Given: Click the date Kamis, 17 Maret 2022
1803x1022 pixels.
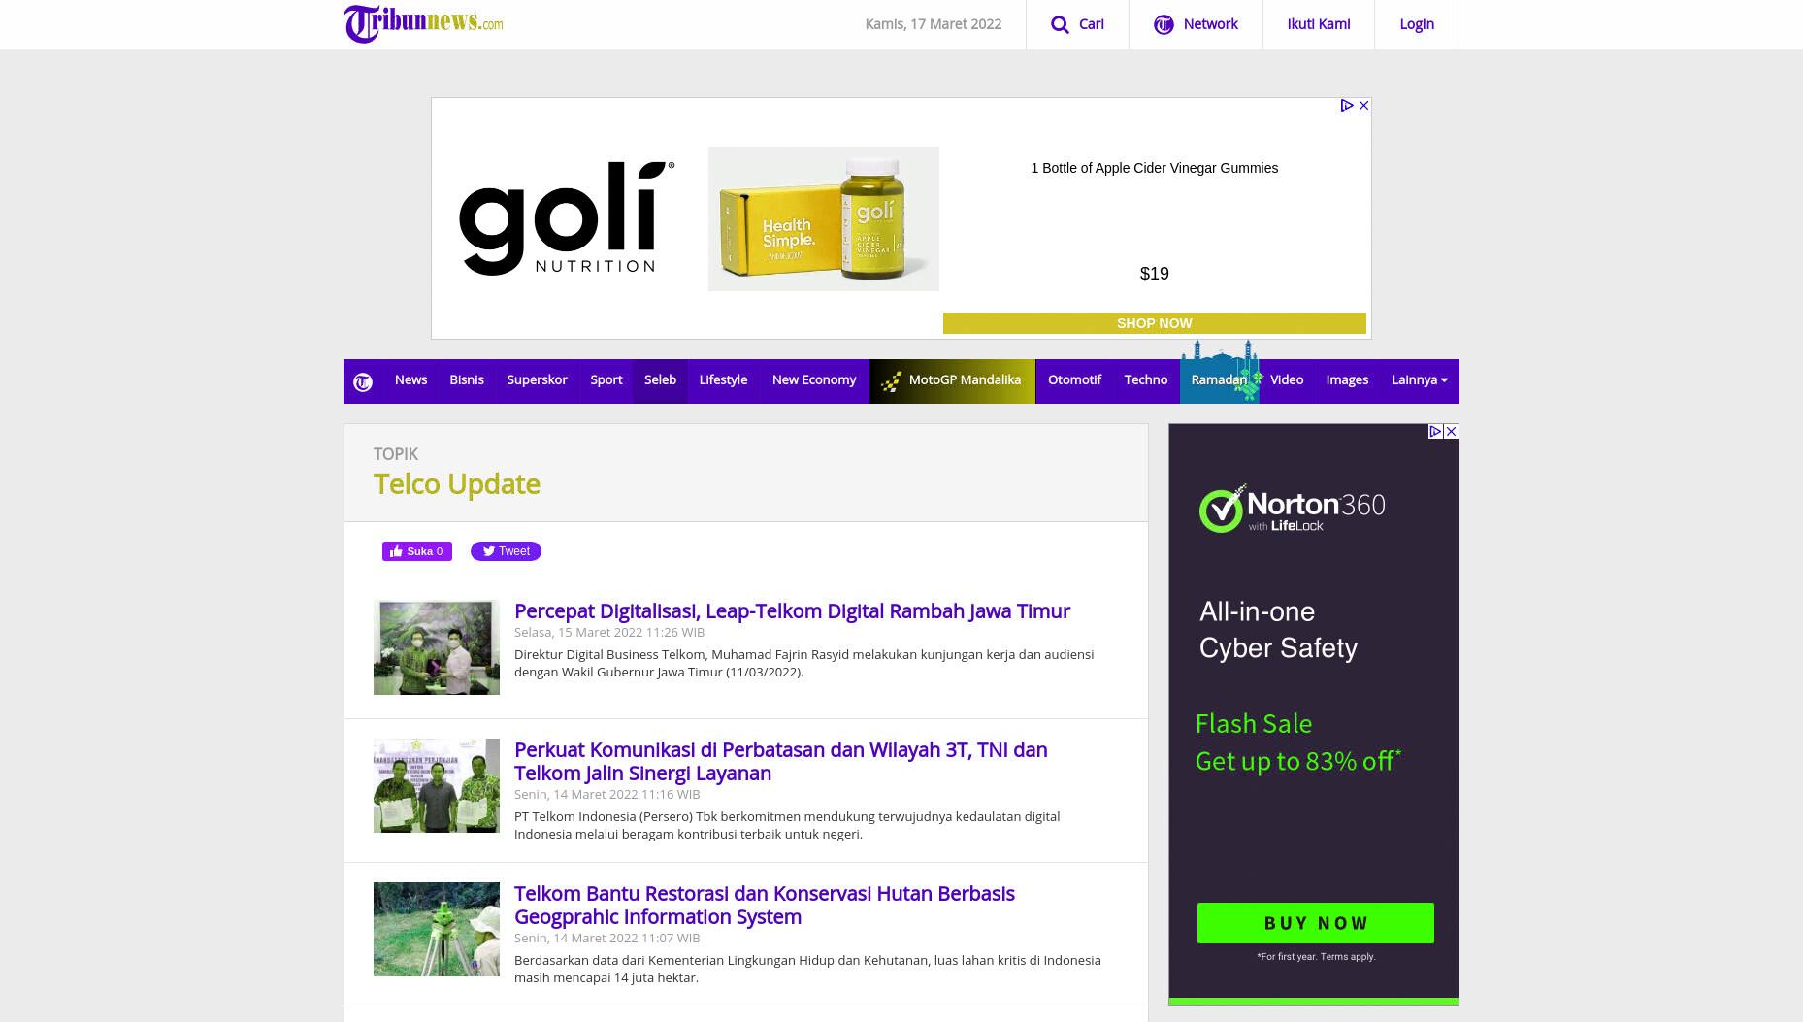Looking at the screenshot, I should pos(933,24).
